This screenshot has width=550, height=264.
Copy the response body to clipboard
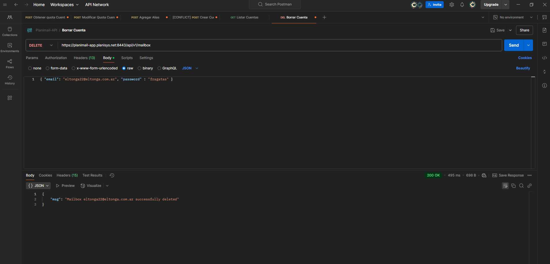click(513, 186)
